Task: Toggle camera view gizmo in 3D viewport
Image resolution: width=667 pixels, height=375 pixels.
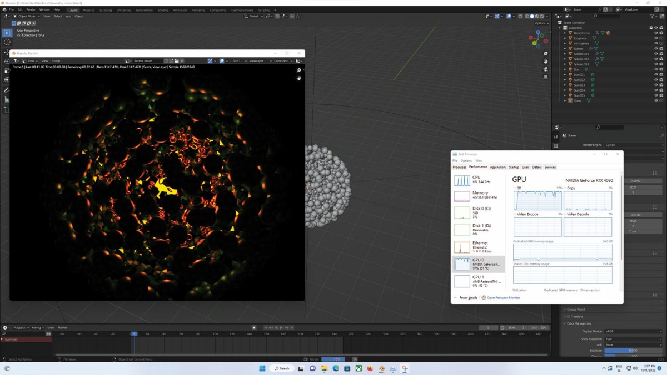Action: (x=546, y=69)
